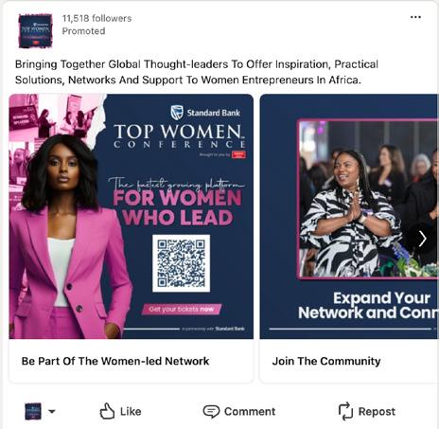The width and height of the screenshot is (439, 429).
Task: Click the Comment button label
Action: 250,411
